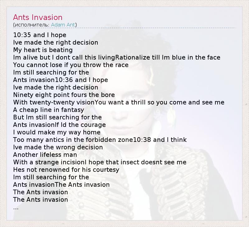Click the last "The Ants invasion" line
The width and height of the screenshot is (249, 227).
tap(40, 200)
